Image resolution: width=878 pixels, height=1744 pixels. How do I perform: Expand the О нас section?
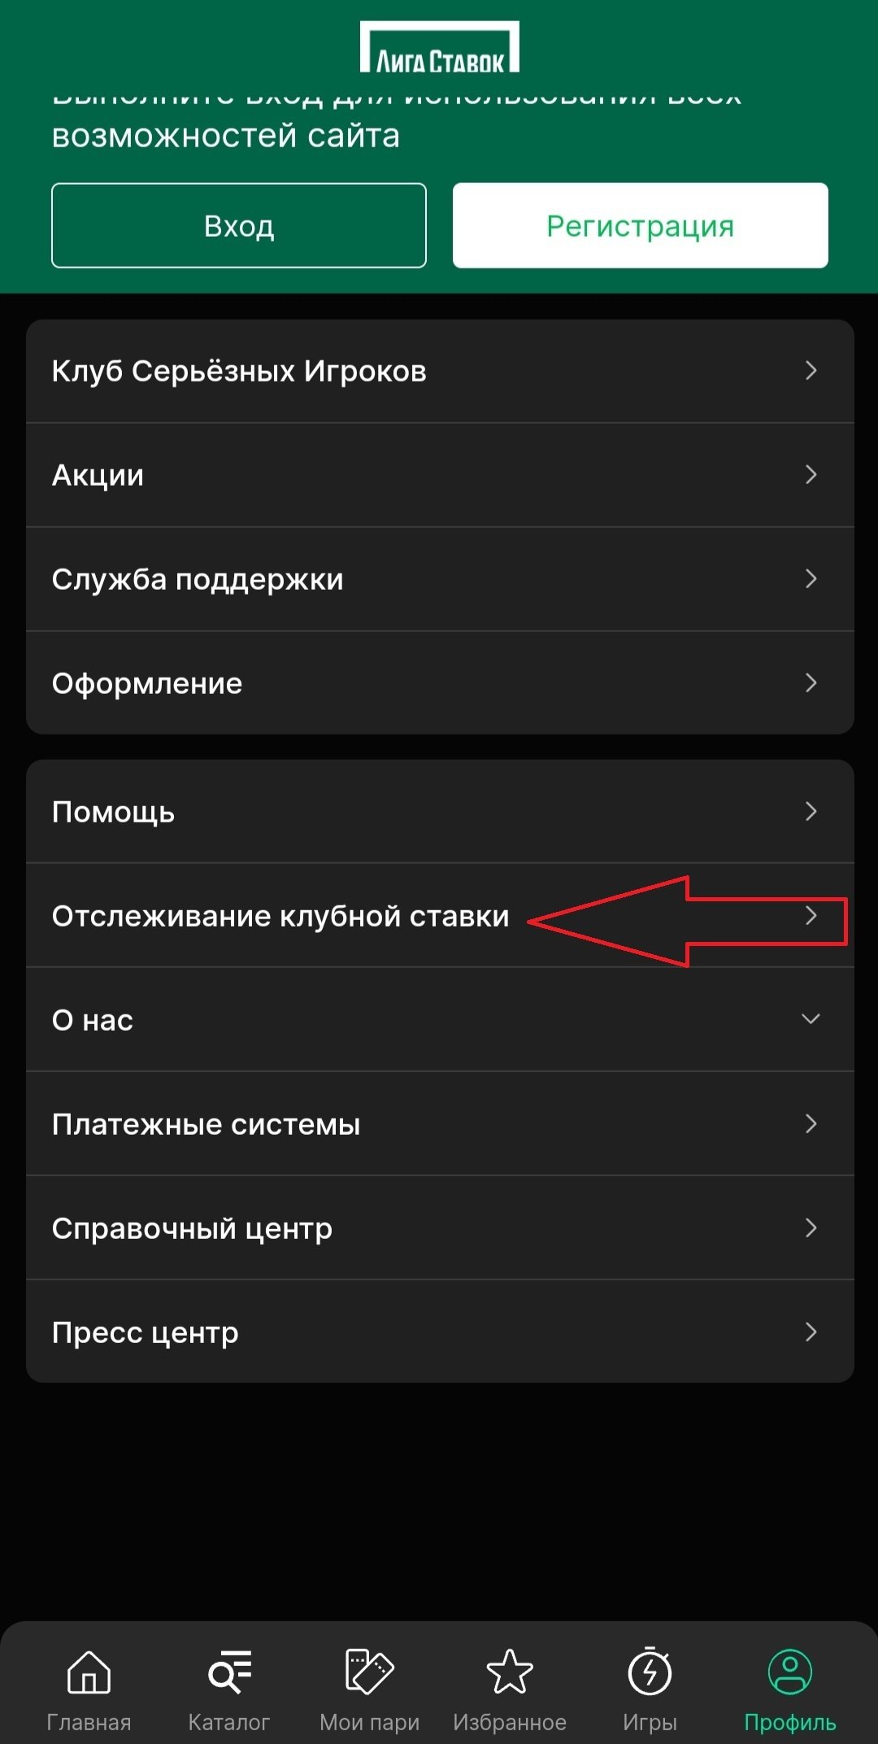(440, 1019)
